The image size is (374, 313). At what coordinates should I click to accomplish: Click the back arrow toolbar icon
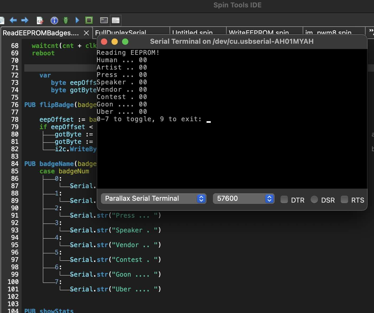[13, 20]
